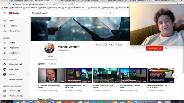Open the florida school sho... bookmark folder

pyautogui.click(x=77, y=8)
